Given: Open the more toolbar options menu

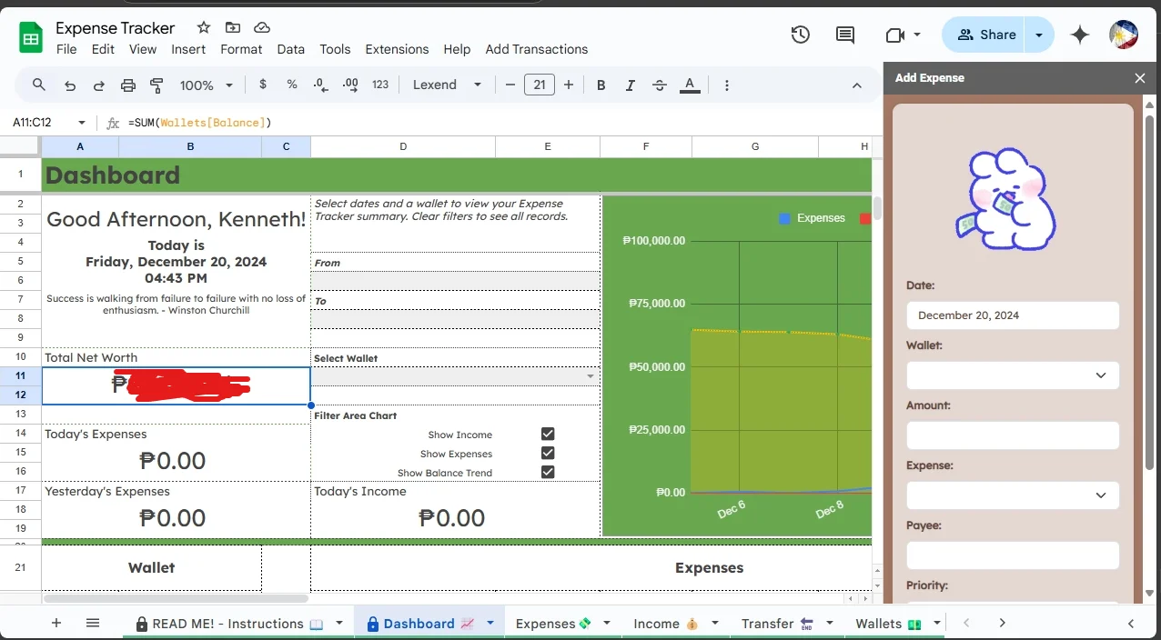Looking at the screenshot, I should (x=726, y=85).
